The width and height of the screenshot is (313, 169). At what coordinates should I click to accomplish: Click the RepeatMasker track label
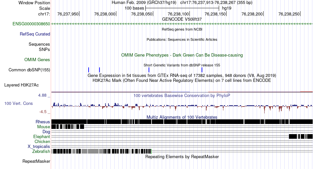(x=36, y=161)
